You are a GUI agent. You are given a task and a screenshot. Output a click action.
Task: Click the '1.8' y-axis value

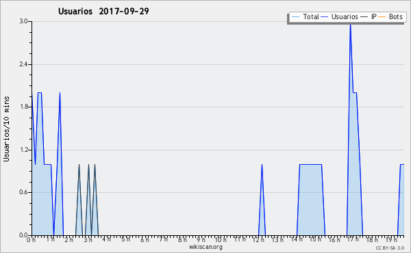(23, 107)
